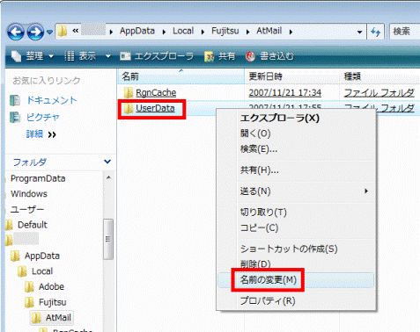Select the UserData folder icon
Screen dimensions: 420x332
coord(129,109)
